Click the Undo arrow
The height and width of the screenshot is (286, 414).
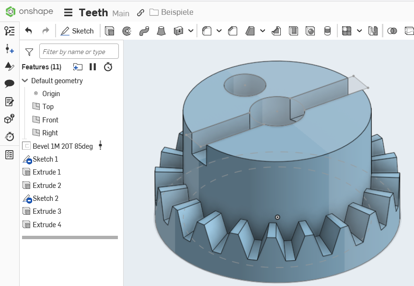(x=29, y=31)
